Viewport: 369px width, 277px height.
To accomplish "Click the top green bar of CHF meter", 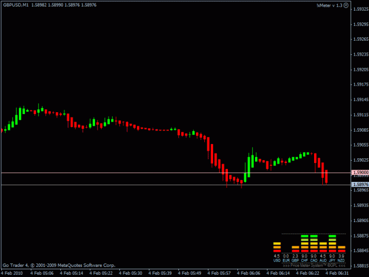I will coord(305,236).
